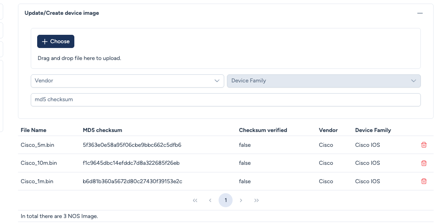Screen dimensions: 438x224
Task: Click the Checksum verified column header
Action: coord(263,130)
